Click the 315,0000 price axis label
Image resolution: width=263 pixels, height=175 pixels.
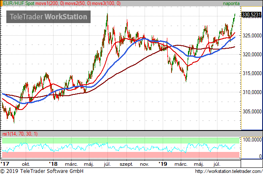(x=252, y=73)
